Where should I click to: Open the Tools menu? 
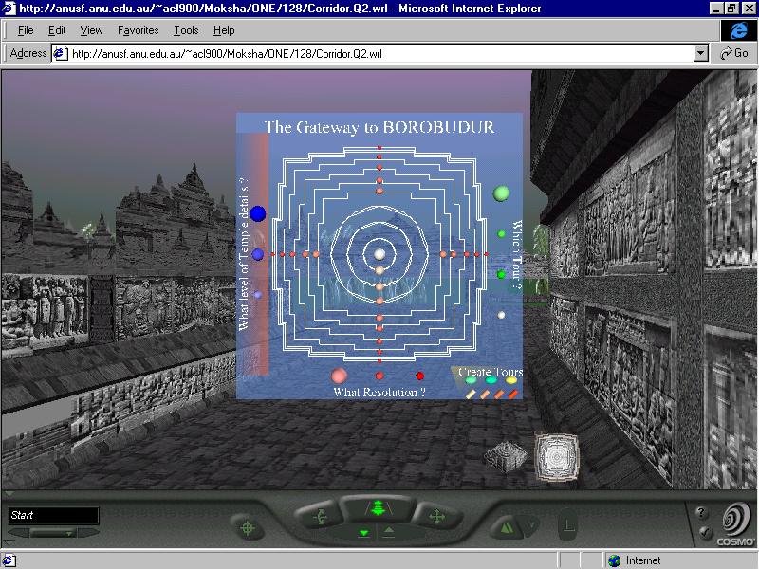[x=186, y=30]
